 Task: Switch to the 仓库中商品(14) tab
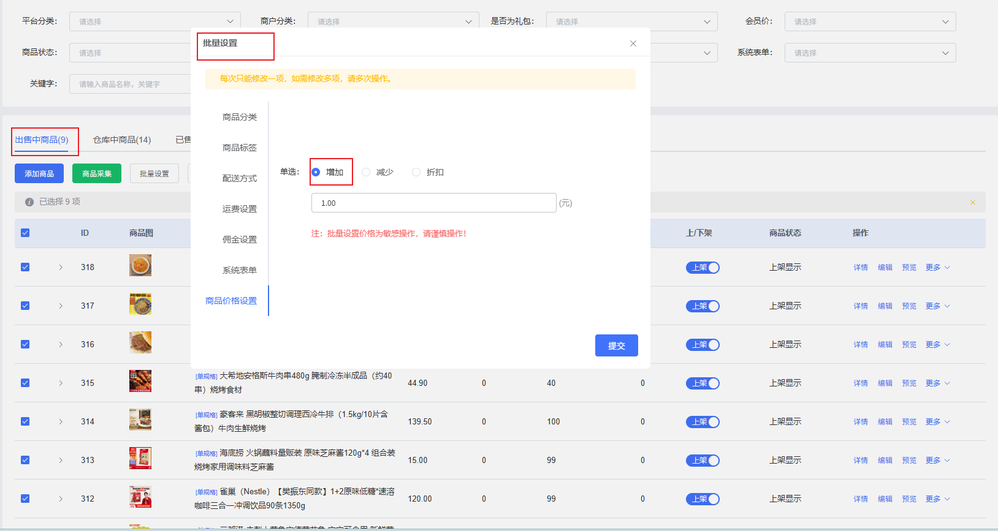[122, 140]
